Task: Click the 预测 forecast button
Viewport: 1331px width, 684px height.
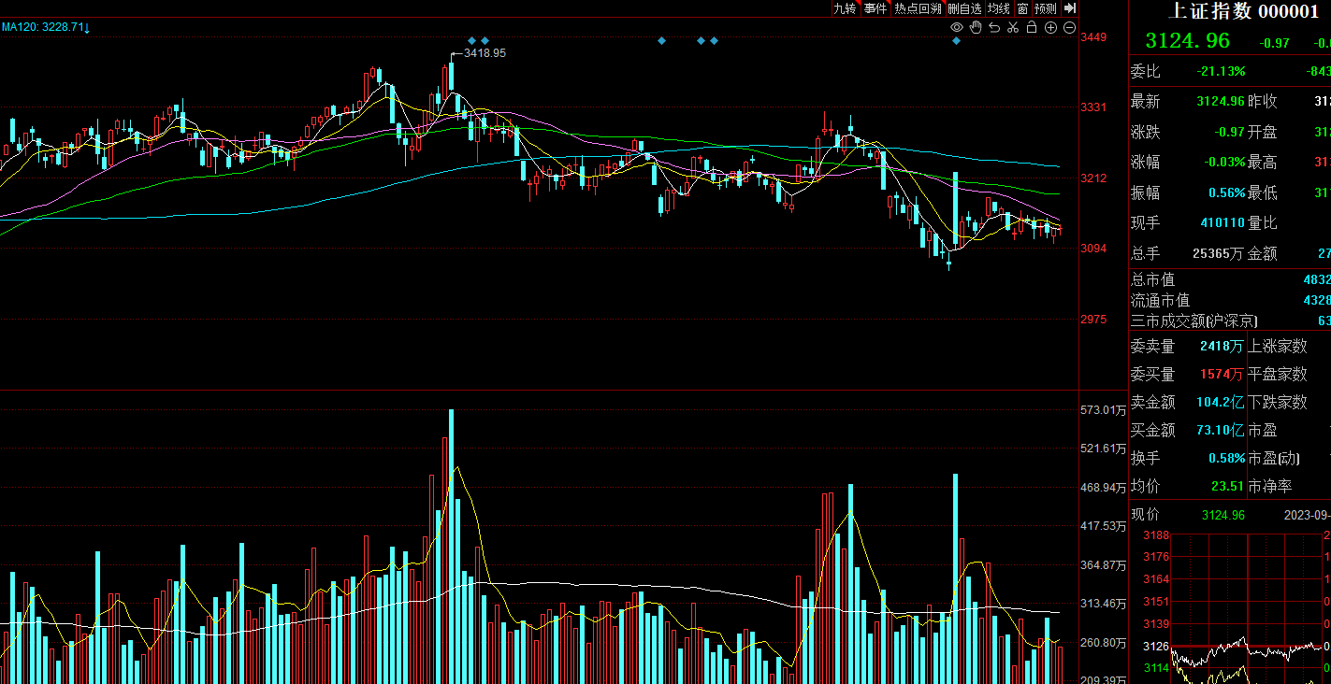Action: point(1046,8)
